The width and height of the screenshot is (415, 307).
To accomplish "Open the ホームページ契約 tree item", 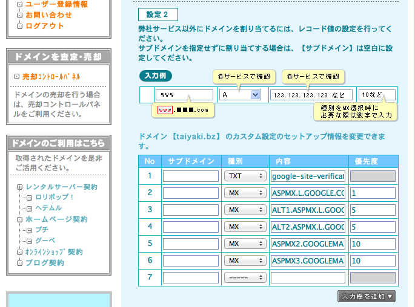I will (x=56, y=219).
